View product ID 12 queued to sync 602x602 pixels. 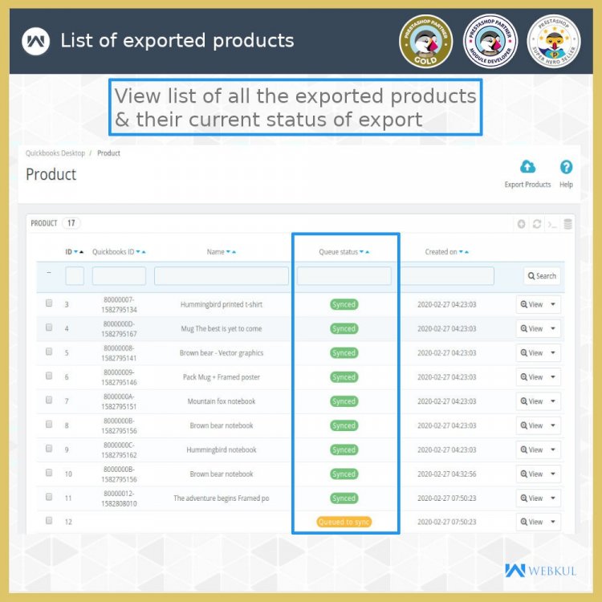point(531,522)
